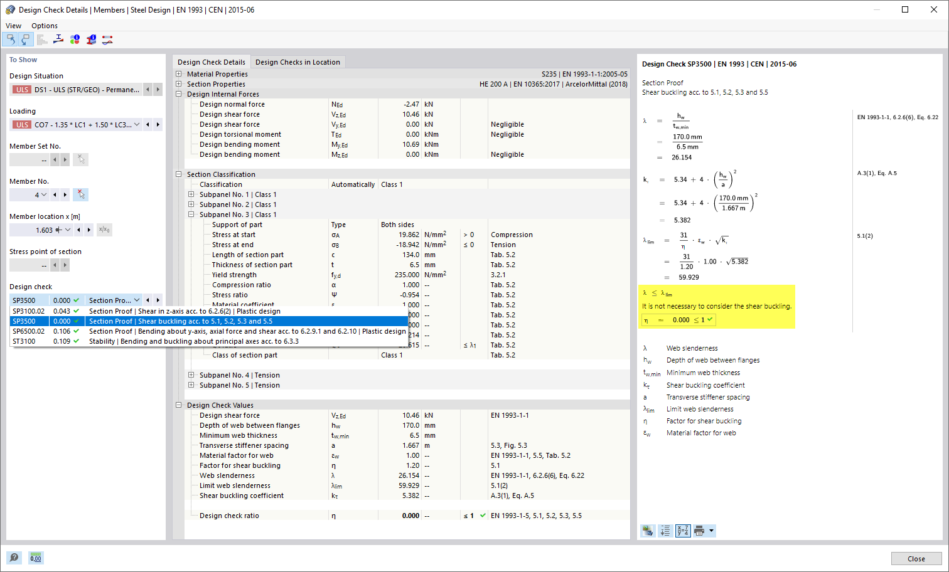Click the Close button
This screenshot has width=949, height=572.
click(916, 559)
